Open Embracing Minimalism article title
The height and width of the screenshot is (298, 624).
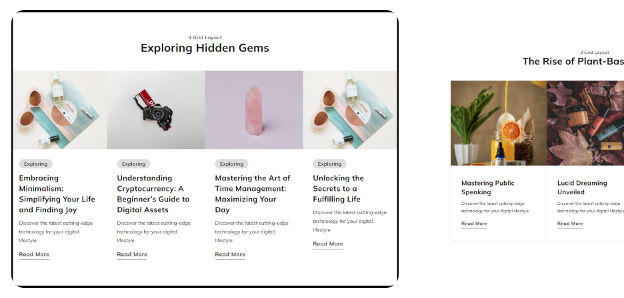[57, 194]
